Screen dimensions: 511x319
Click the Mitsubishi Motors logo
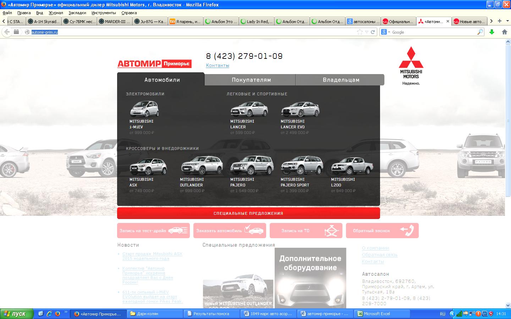point(411,66)
